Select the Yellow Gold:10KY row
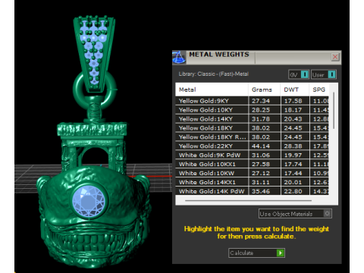Screen dimensions: 364x273 click(252, 110)
